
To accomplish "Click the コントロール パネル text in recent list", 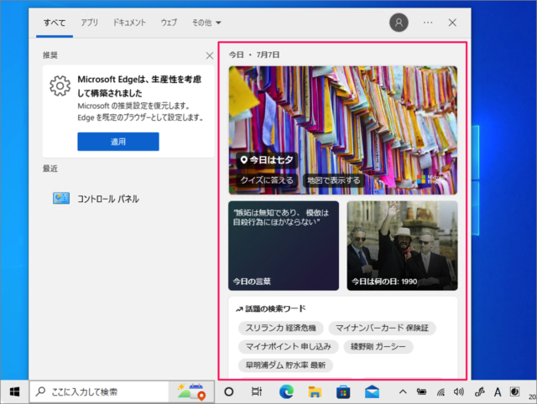I will (108, 199).
